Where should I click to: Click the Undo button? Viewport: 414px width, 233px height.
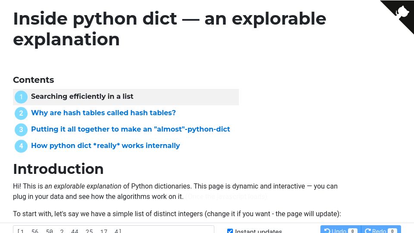pos(341,229)
